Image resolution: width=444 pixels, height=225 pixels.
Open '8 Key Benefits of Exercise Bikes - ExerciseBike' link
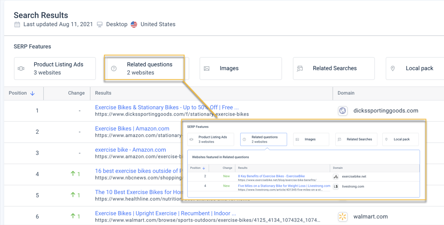click(x=271, y=176)
